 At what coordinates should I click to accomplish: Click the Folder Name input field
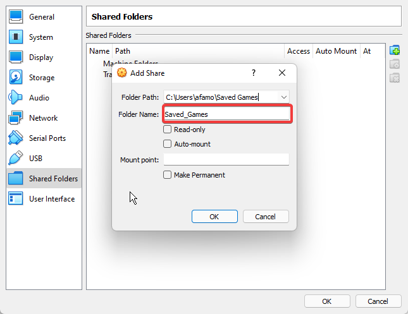click(x=226, y=114)
